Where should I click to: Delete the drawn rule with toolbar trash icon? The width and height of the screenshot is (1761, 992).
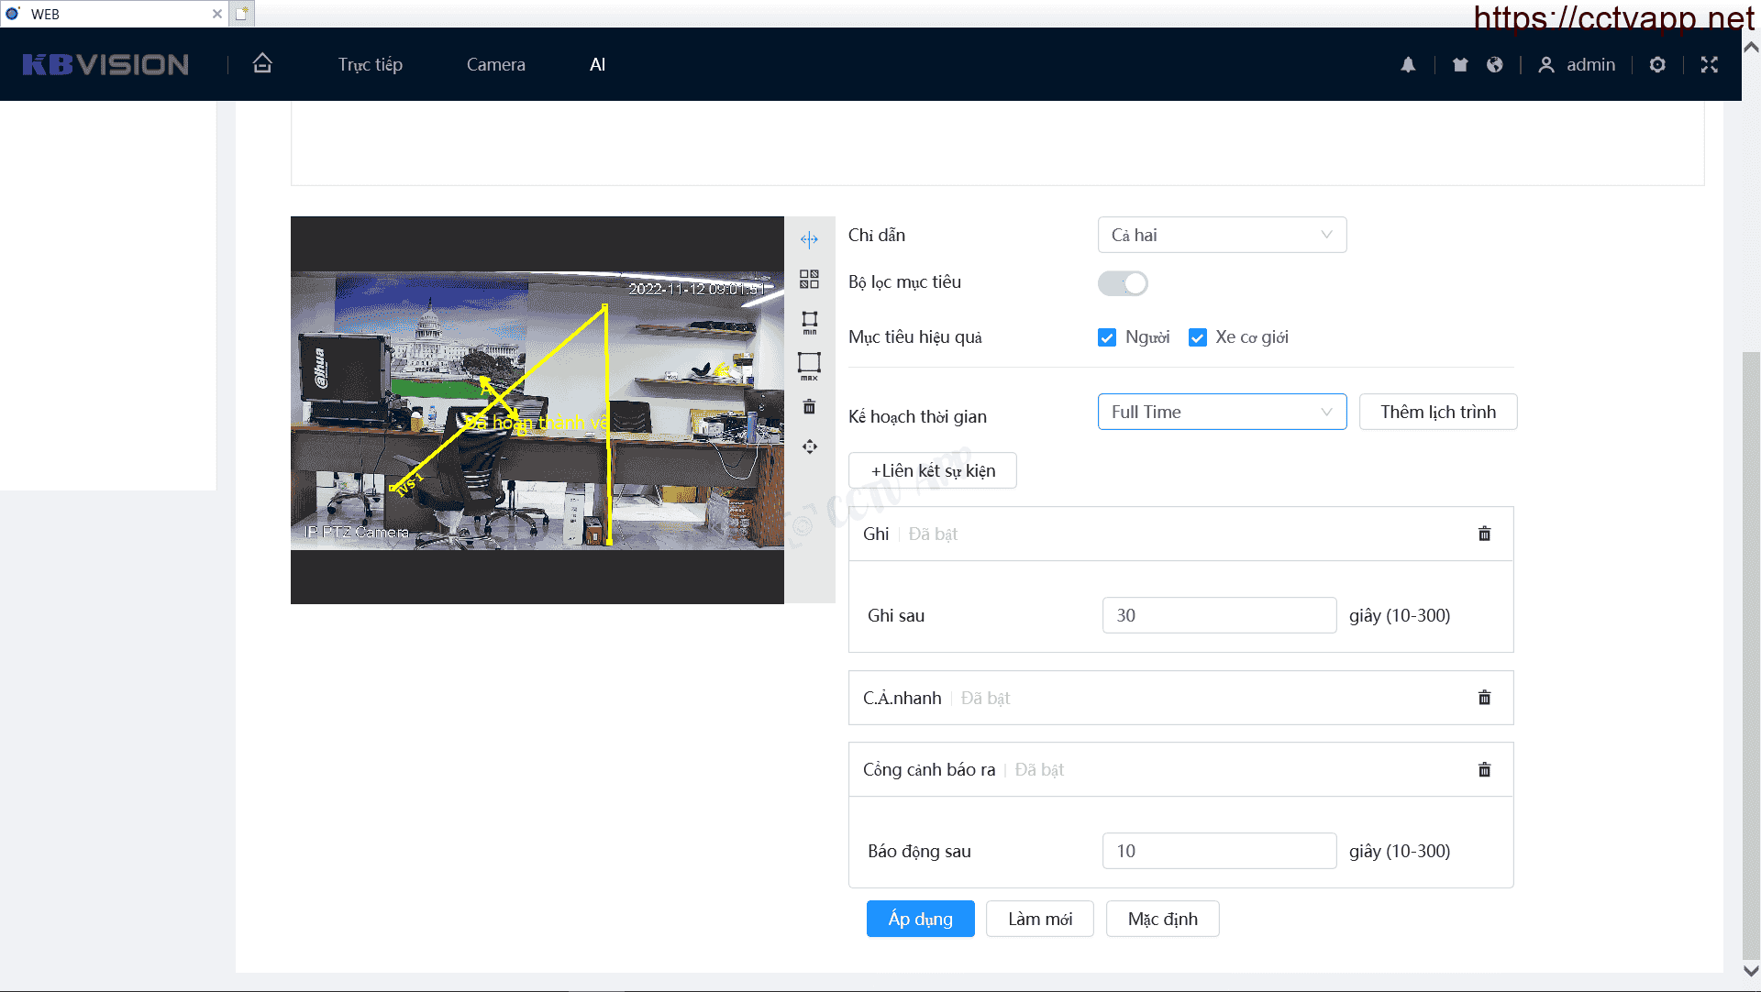click(809, 406)
